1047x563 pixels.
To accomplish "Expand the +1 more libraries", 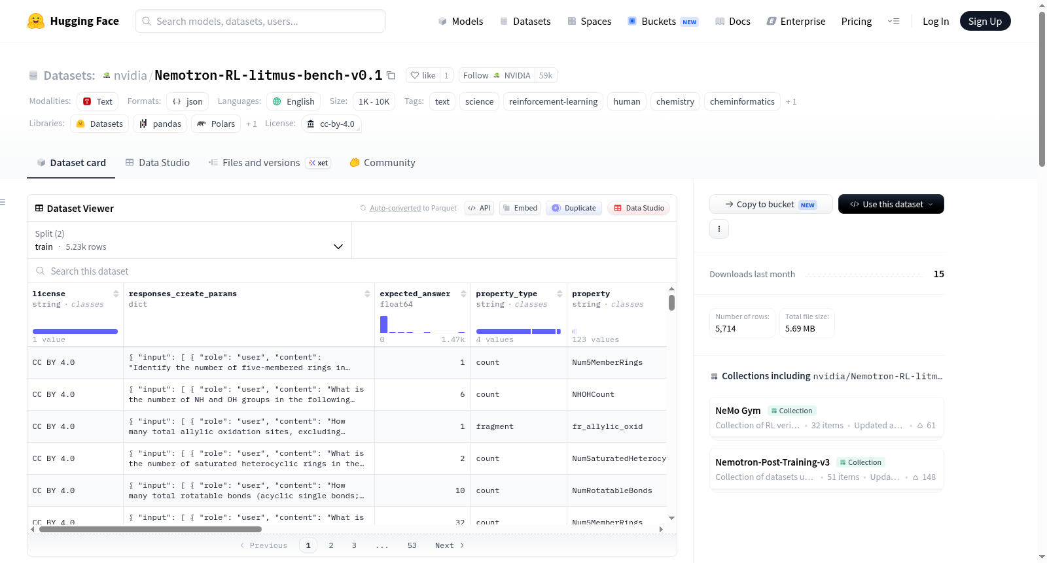I will (251, 124).
